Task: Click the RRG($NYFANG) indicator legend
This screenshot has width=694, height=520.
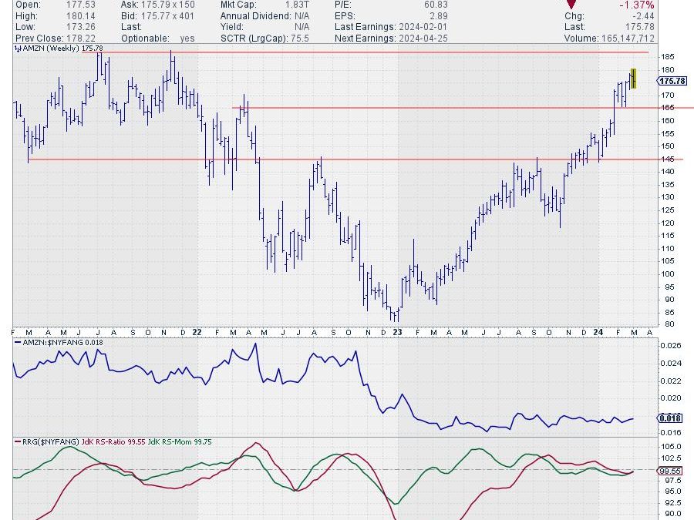Action: tap(47, 441)
